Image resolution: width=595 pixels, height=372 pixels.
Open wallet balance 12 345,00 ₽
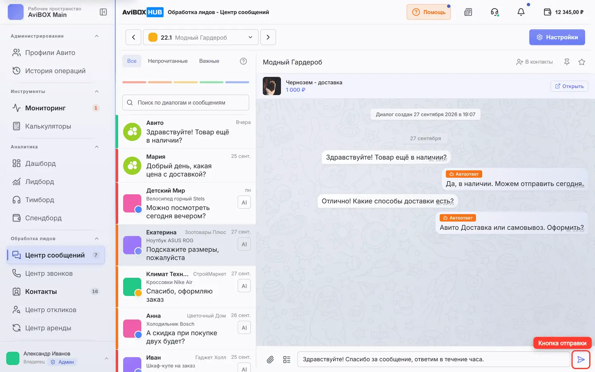pos(564,12)
